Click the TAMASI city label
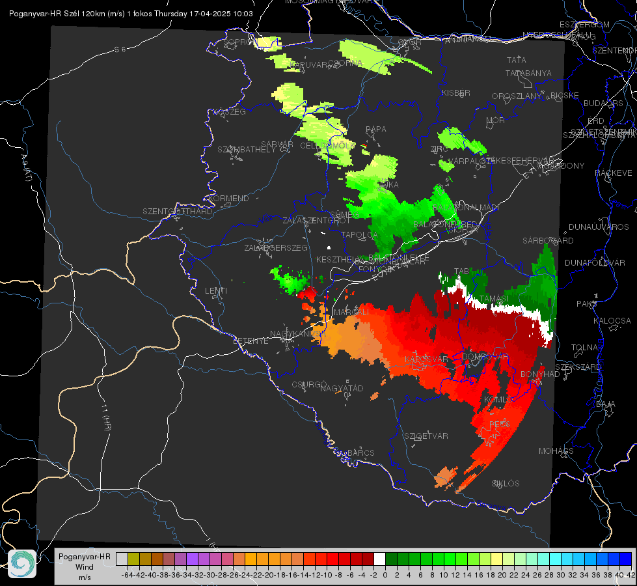 [494, 299]
